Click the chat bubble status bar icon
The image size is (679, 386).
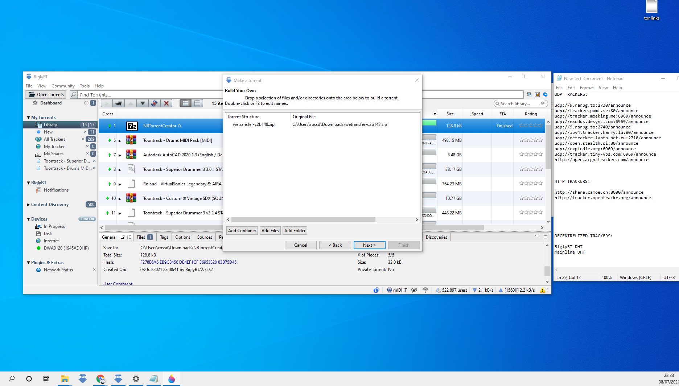click(414, 290)
